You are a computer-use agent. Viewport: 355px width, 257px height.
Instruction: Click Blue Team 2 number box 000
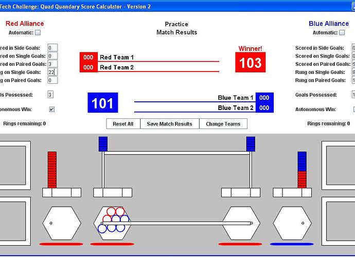tap(264, 108)
